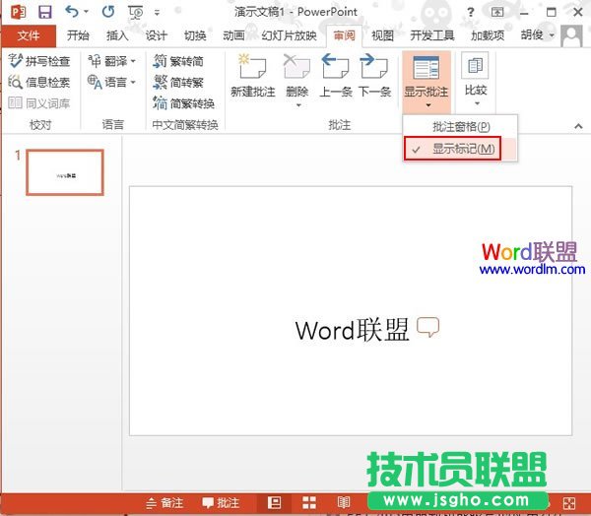Open Research (信息检索) tool
Screen dimensions: 591x516
(x=39, y=82)
